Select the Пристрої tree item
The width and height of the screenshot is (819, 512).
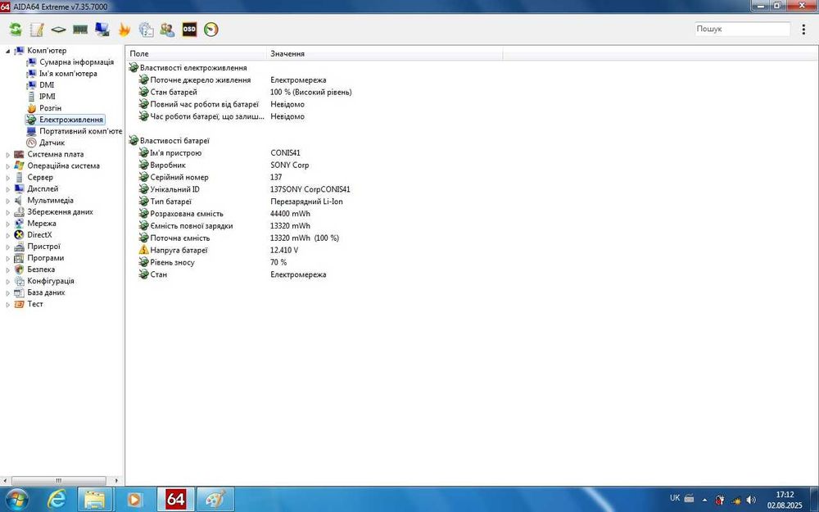(43, 247)
